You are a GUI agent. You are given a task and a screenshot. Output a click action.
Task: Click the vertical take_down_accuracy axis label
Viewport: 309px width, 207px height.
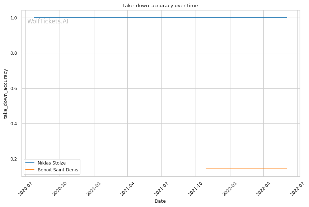click(x=6, y=94)
